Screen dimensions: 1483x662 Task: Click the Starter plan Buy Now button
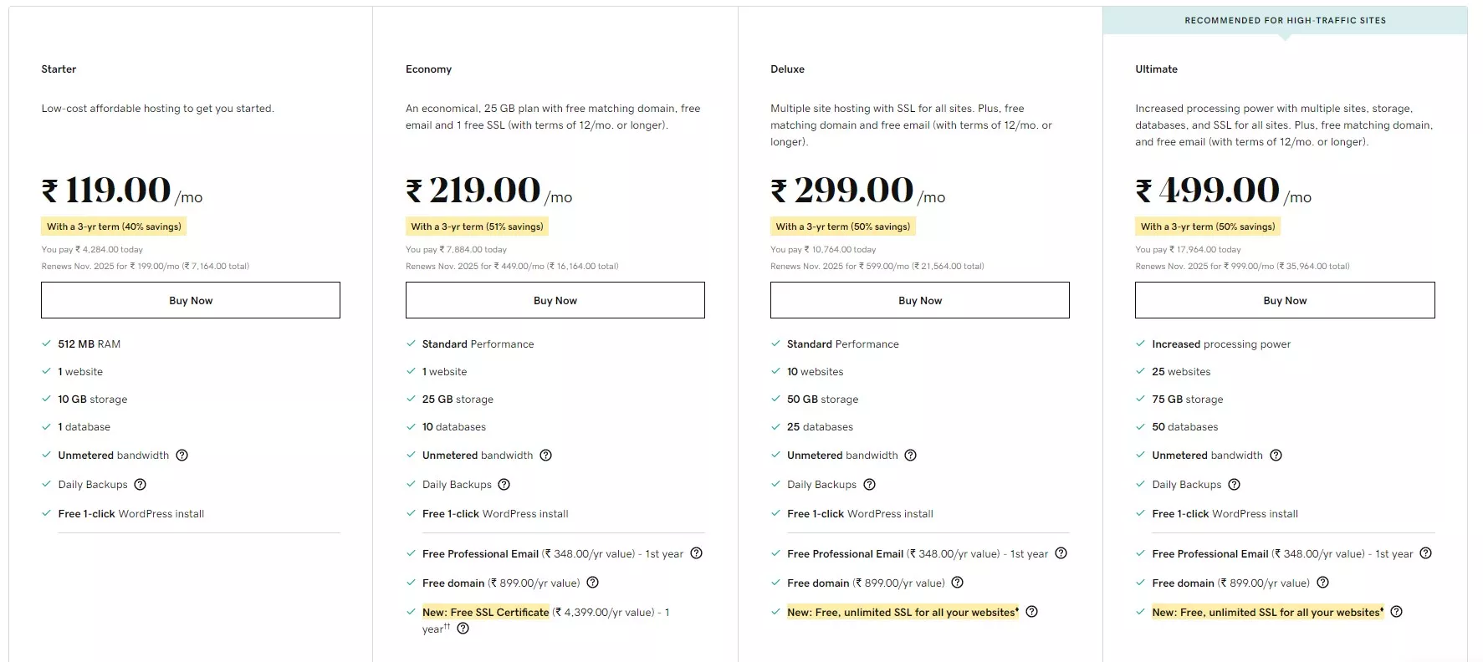[191, 300]
